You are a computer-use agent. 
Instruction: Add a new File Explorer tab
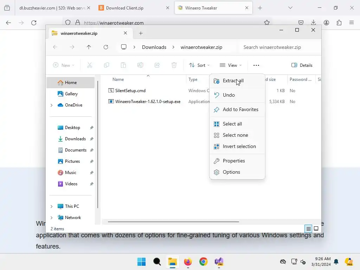[141, 33]
